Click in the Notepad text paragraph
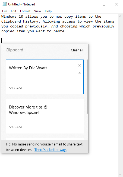Viewport: 123px width, 177px height. click(x=58, y=24)
